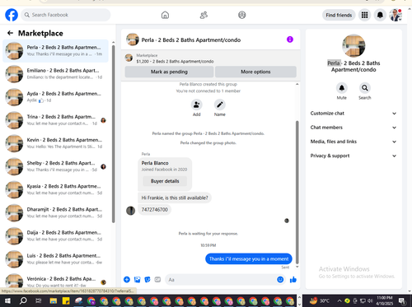
Task: Click the Search Facebook field
Action: (x=66, y=15)
